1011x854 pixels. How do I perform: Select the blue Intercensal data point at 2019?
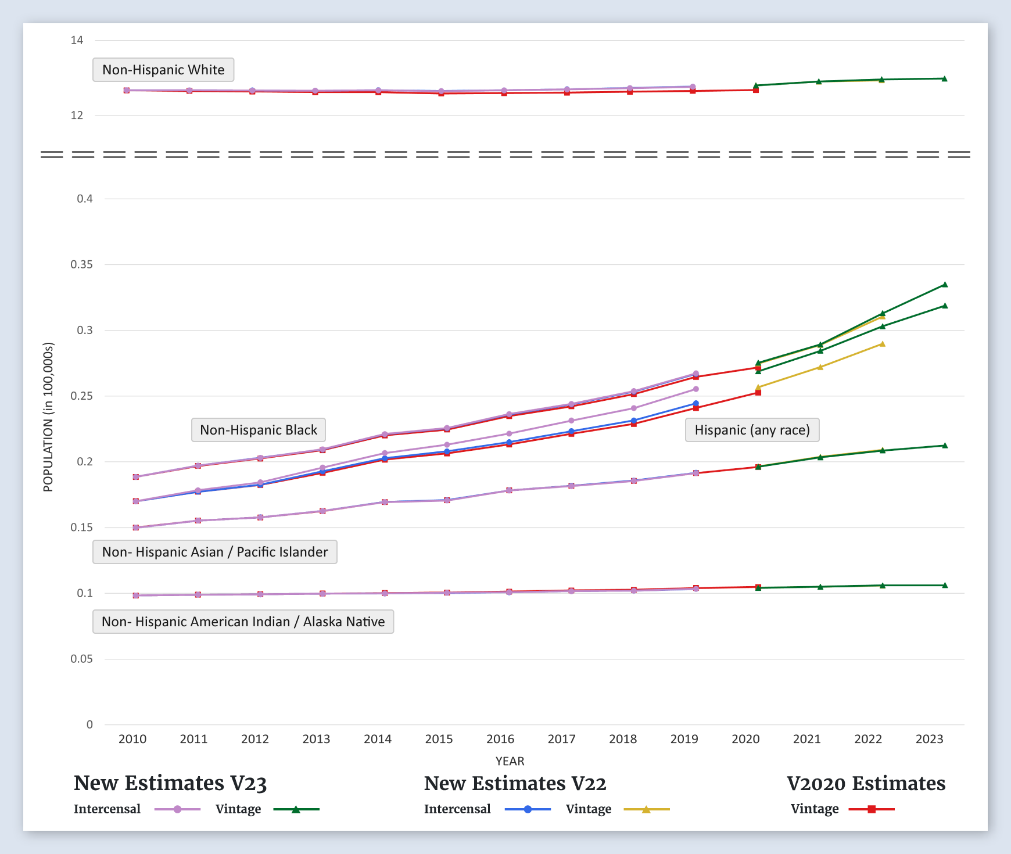pos(696,404)
